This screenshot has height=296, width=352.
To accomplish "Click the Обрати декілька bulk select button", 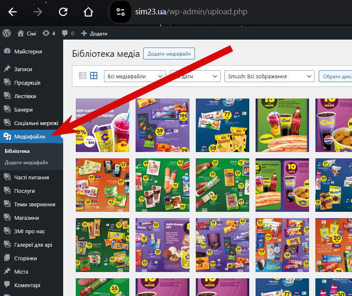I will point(336,76).
